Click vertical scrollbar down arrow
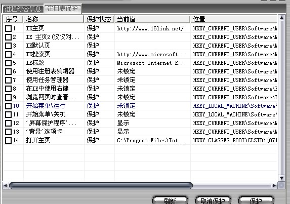Image resolution: width=290 pixels, height=204 pixels. coord(282,178)
